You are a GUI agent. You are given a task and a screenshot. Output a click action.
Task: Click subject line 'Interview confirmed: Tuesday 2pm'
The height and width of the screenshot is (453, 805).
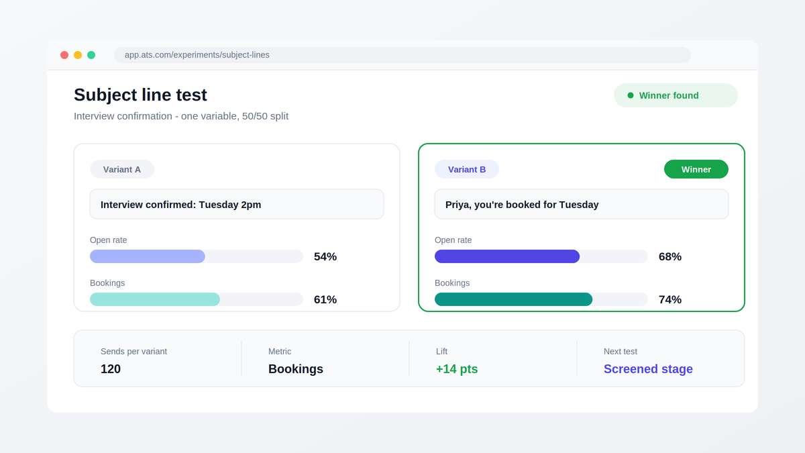click(x=237, y=204)
